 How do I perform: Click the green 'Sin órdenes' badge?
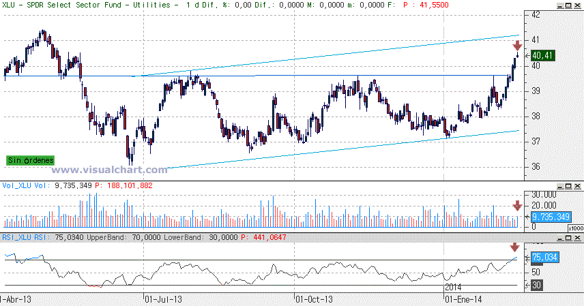pyautogui.click(x=31, y=160)
